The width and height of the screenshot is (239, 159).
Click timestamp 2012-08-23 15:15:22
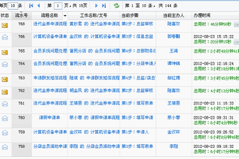(x=214, y=37)
